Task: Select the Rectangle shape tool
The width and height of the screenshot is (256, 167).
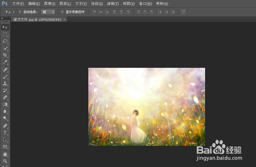Action: (5, 147)
